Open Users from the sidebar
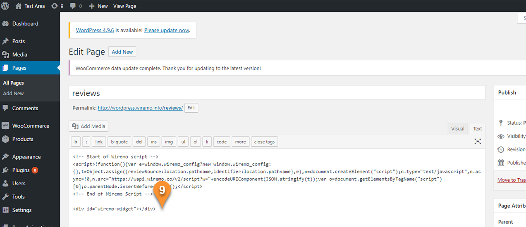Viewport: 526px width, 227px height. tap(30, 183)
